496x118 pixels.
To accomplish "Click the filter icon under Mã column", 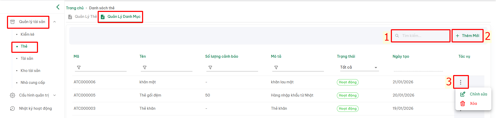I will (79, 68).
